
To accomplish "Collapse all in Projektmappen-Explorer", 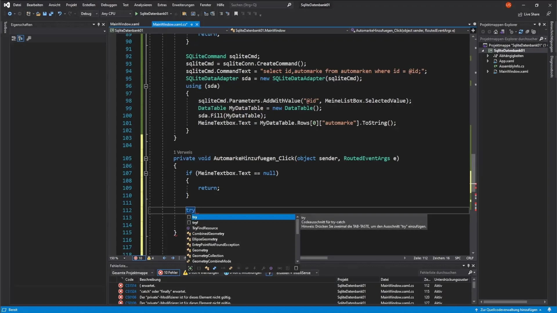I will pyautogui.click(x=527, y=32).
